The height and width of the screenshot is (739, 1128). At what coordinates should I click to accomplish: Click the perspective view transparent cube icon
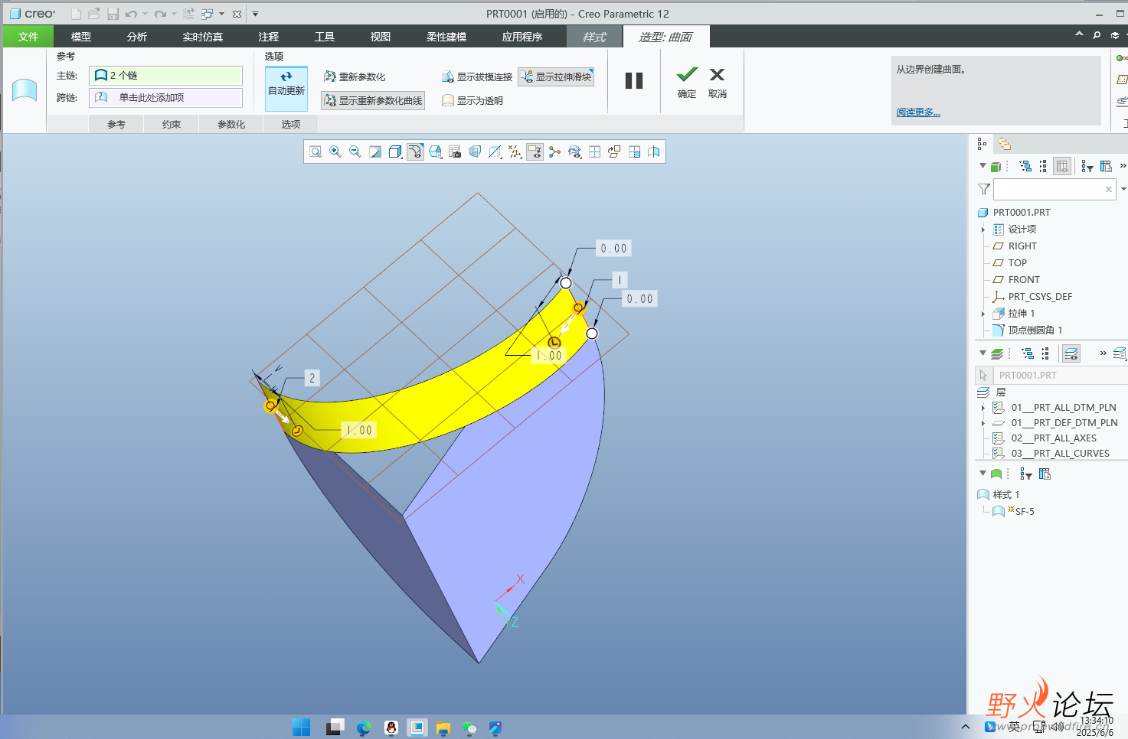point(475,151)
